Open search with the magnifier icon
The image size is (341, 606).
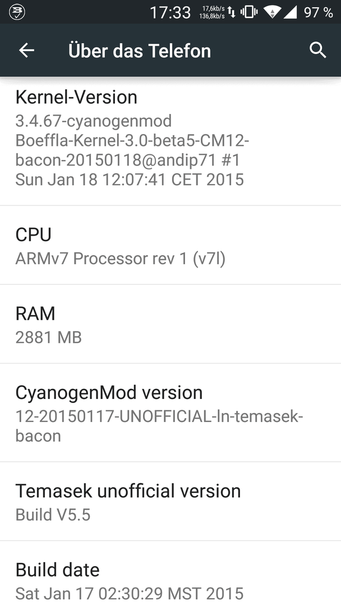[318, 50]
